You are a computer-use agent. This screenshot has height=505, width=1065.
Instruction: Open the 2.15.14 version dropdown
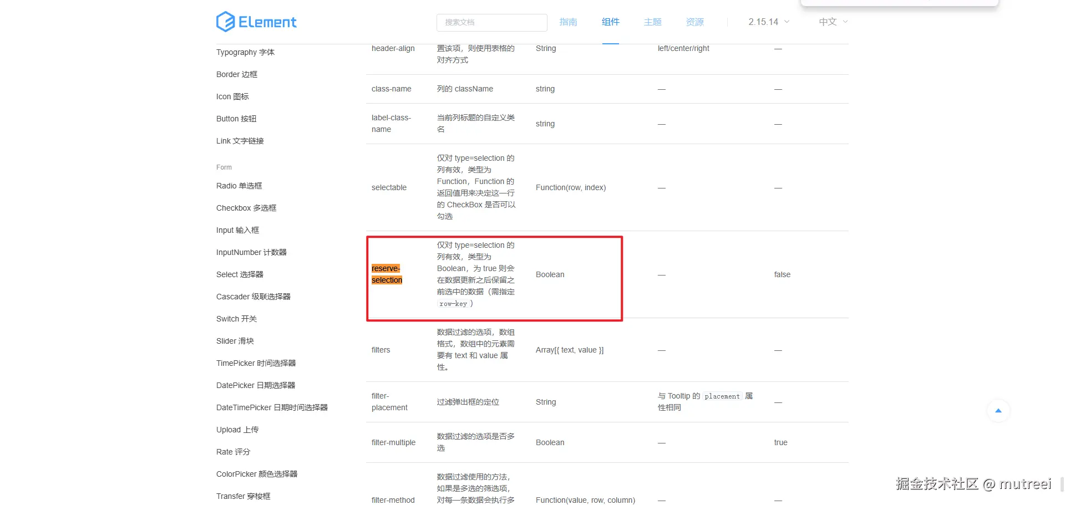(x=769, y=22)
